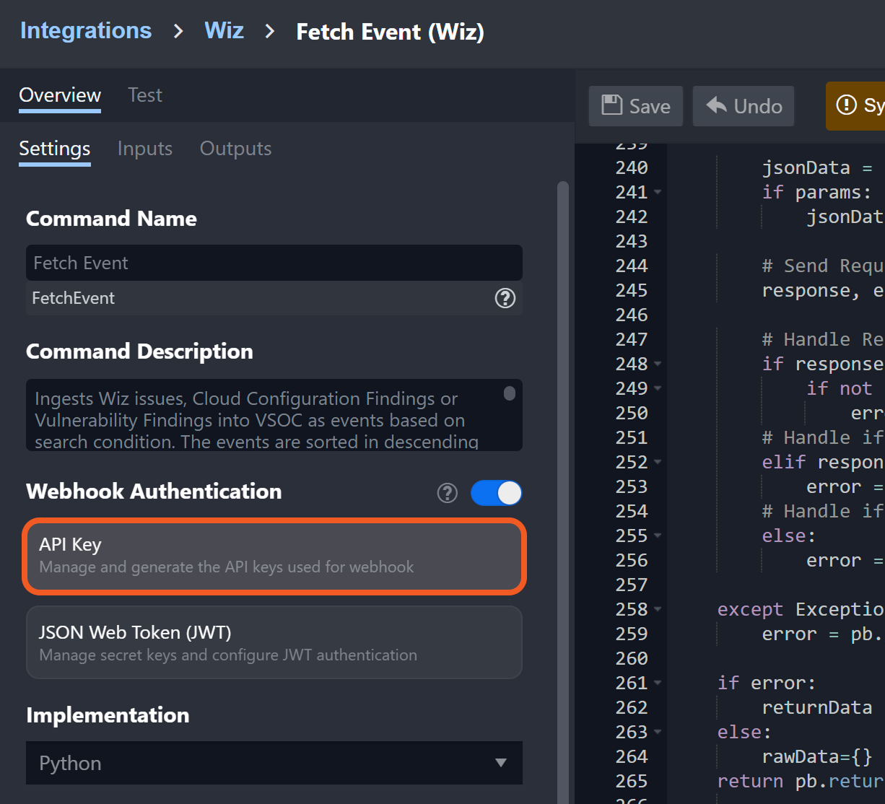The height and width of the screenshot is (804, 885).
Task: Toggle the Webhook Authentication switch
Action: click(x=496, y=493)
